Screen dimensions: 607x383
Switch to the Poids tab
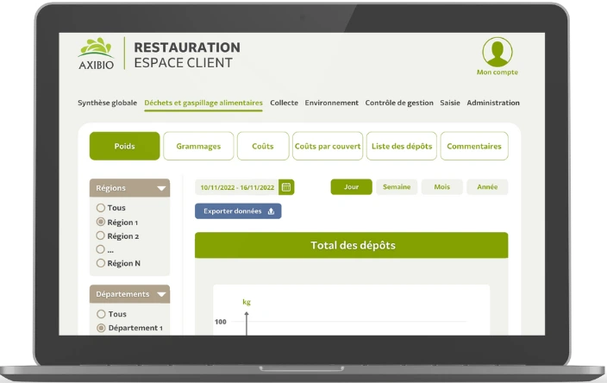coord(124,146)
